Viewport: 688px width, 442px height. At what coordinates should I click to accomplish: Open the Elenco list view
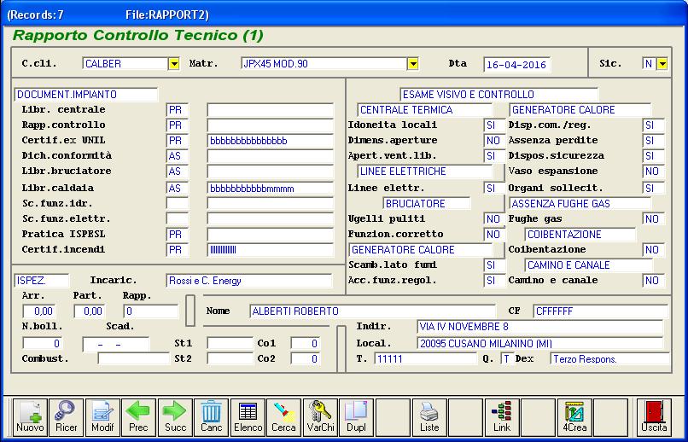click(248, 417)
